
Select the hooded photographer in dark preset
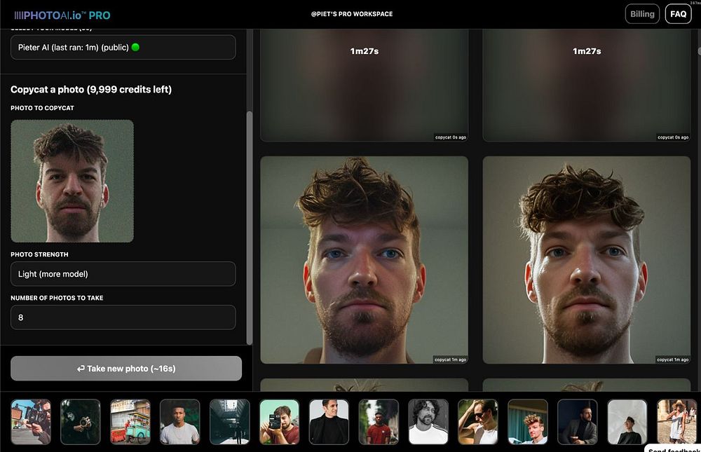pos(81,422)
